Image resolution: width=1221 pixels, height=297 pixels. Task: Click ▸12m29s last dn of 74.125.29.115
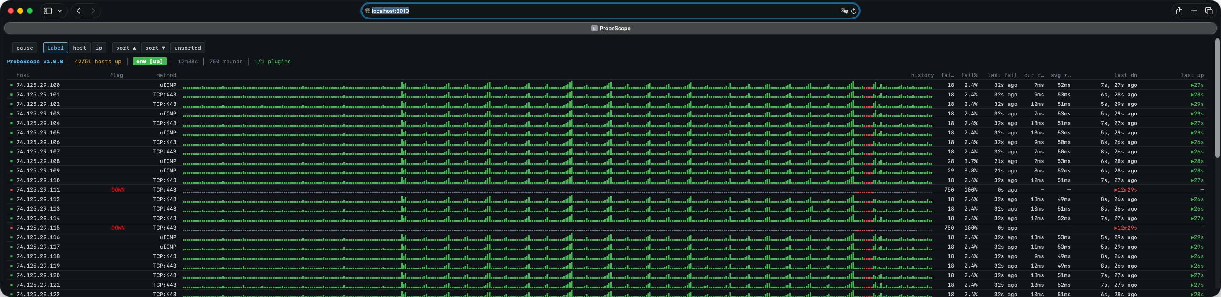[x=1125, y=228]
